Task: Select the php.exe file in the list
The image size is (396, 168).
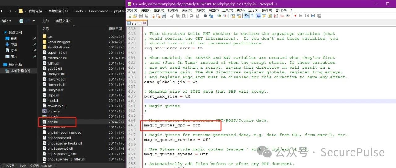Action: (54, 111)
